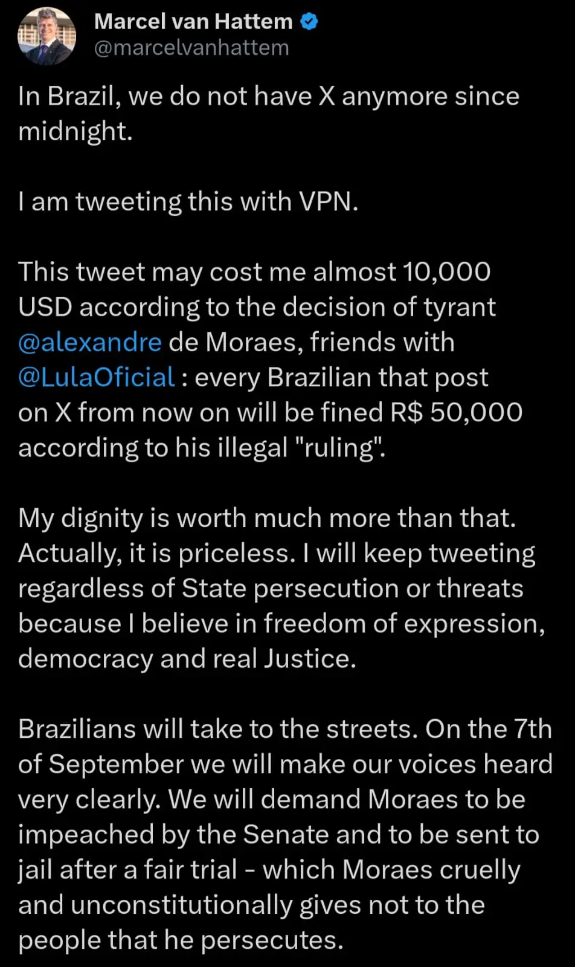Click the blue verified badge icon
The image size is (575, 967).
(309, 22)
